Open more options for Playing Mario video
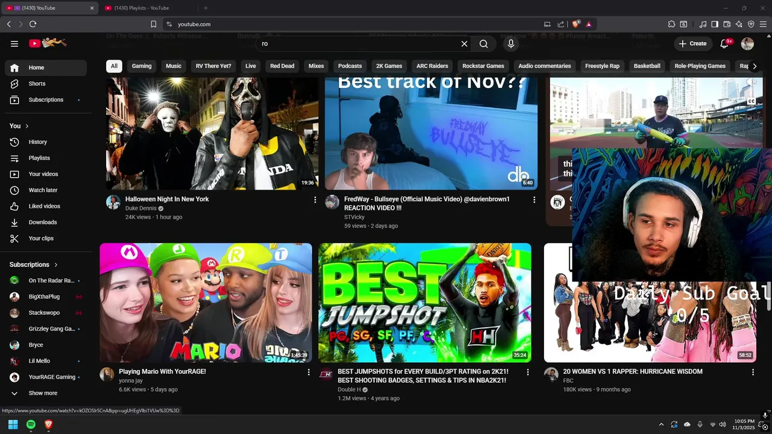Image resolution: width=772 pixels, height=434 pixels. [x=309, y=373]
